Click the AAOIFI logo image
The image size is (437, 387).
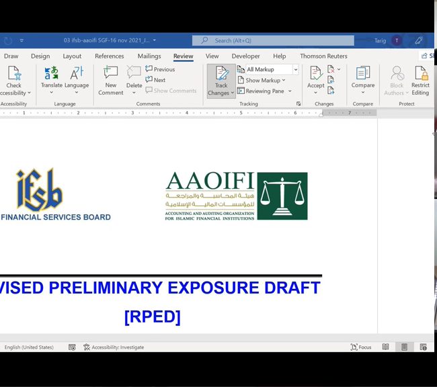point(237,196)
